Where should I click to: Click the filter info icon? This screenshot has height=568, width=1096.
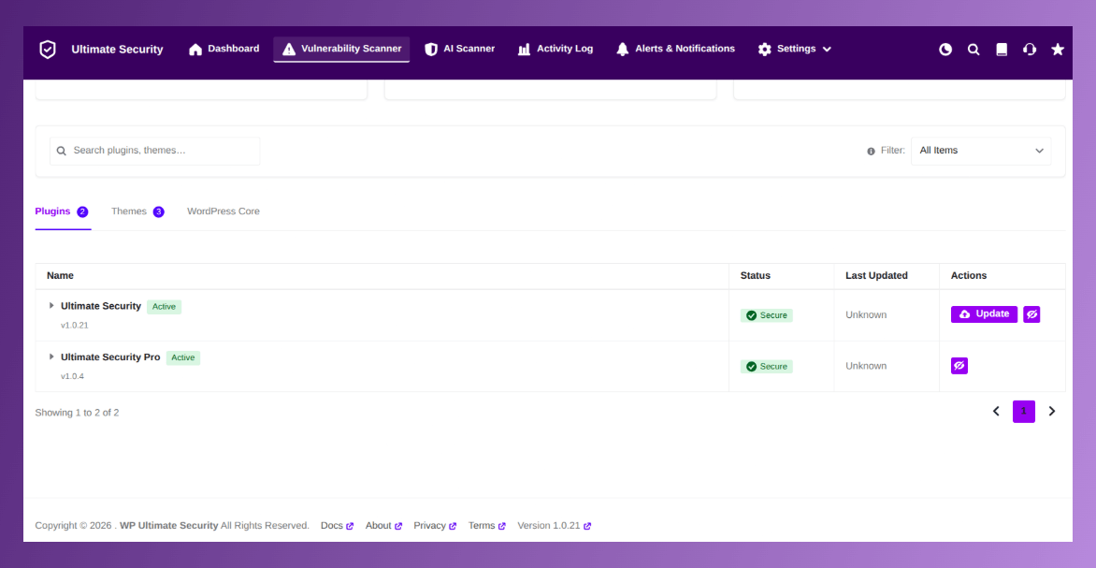871,151
